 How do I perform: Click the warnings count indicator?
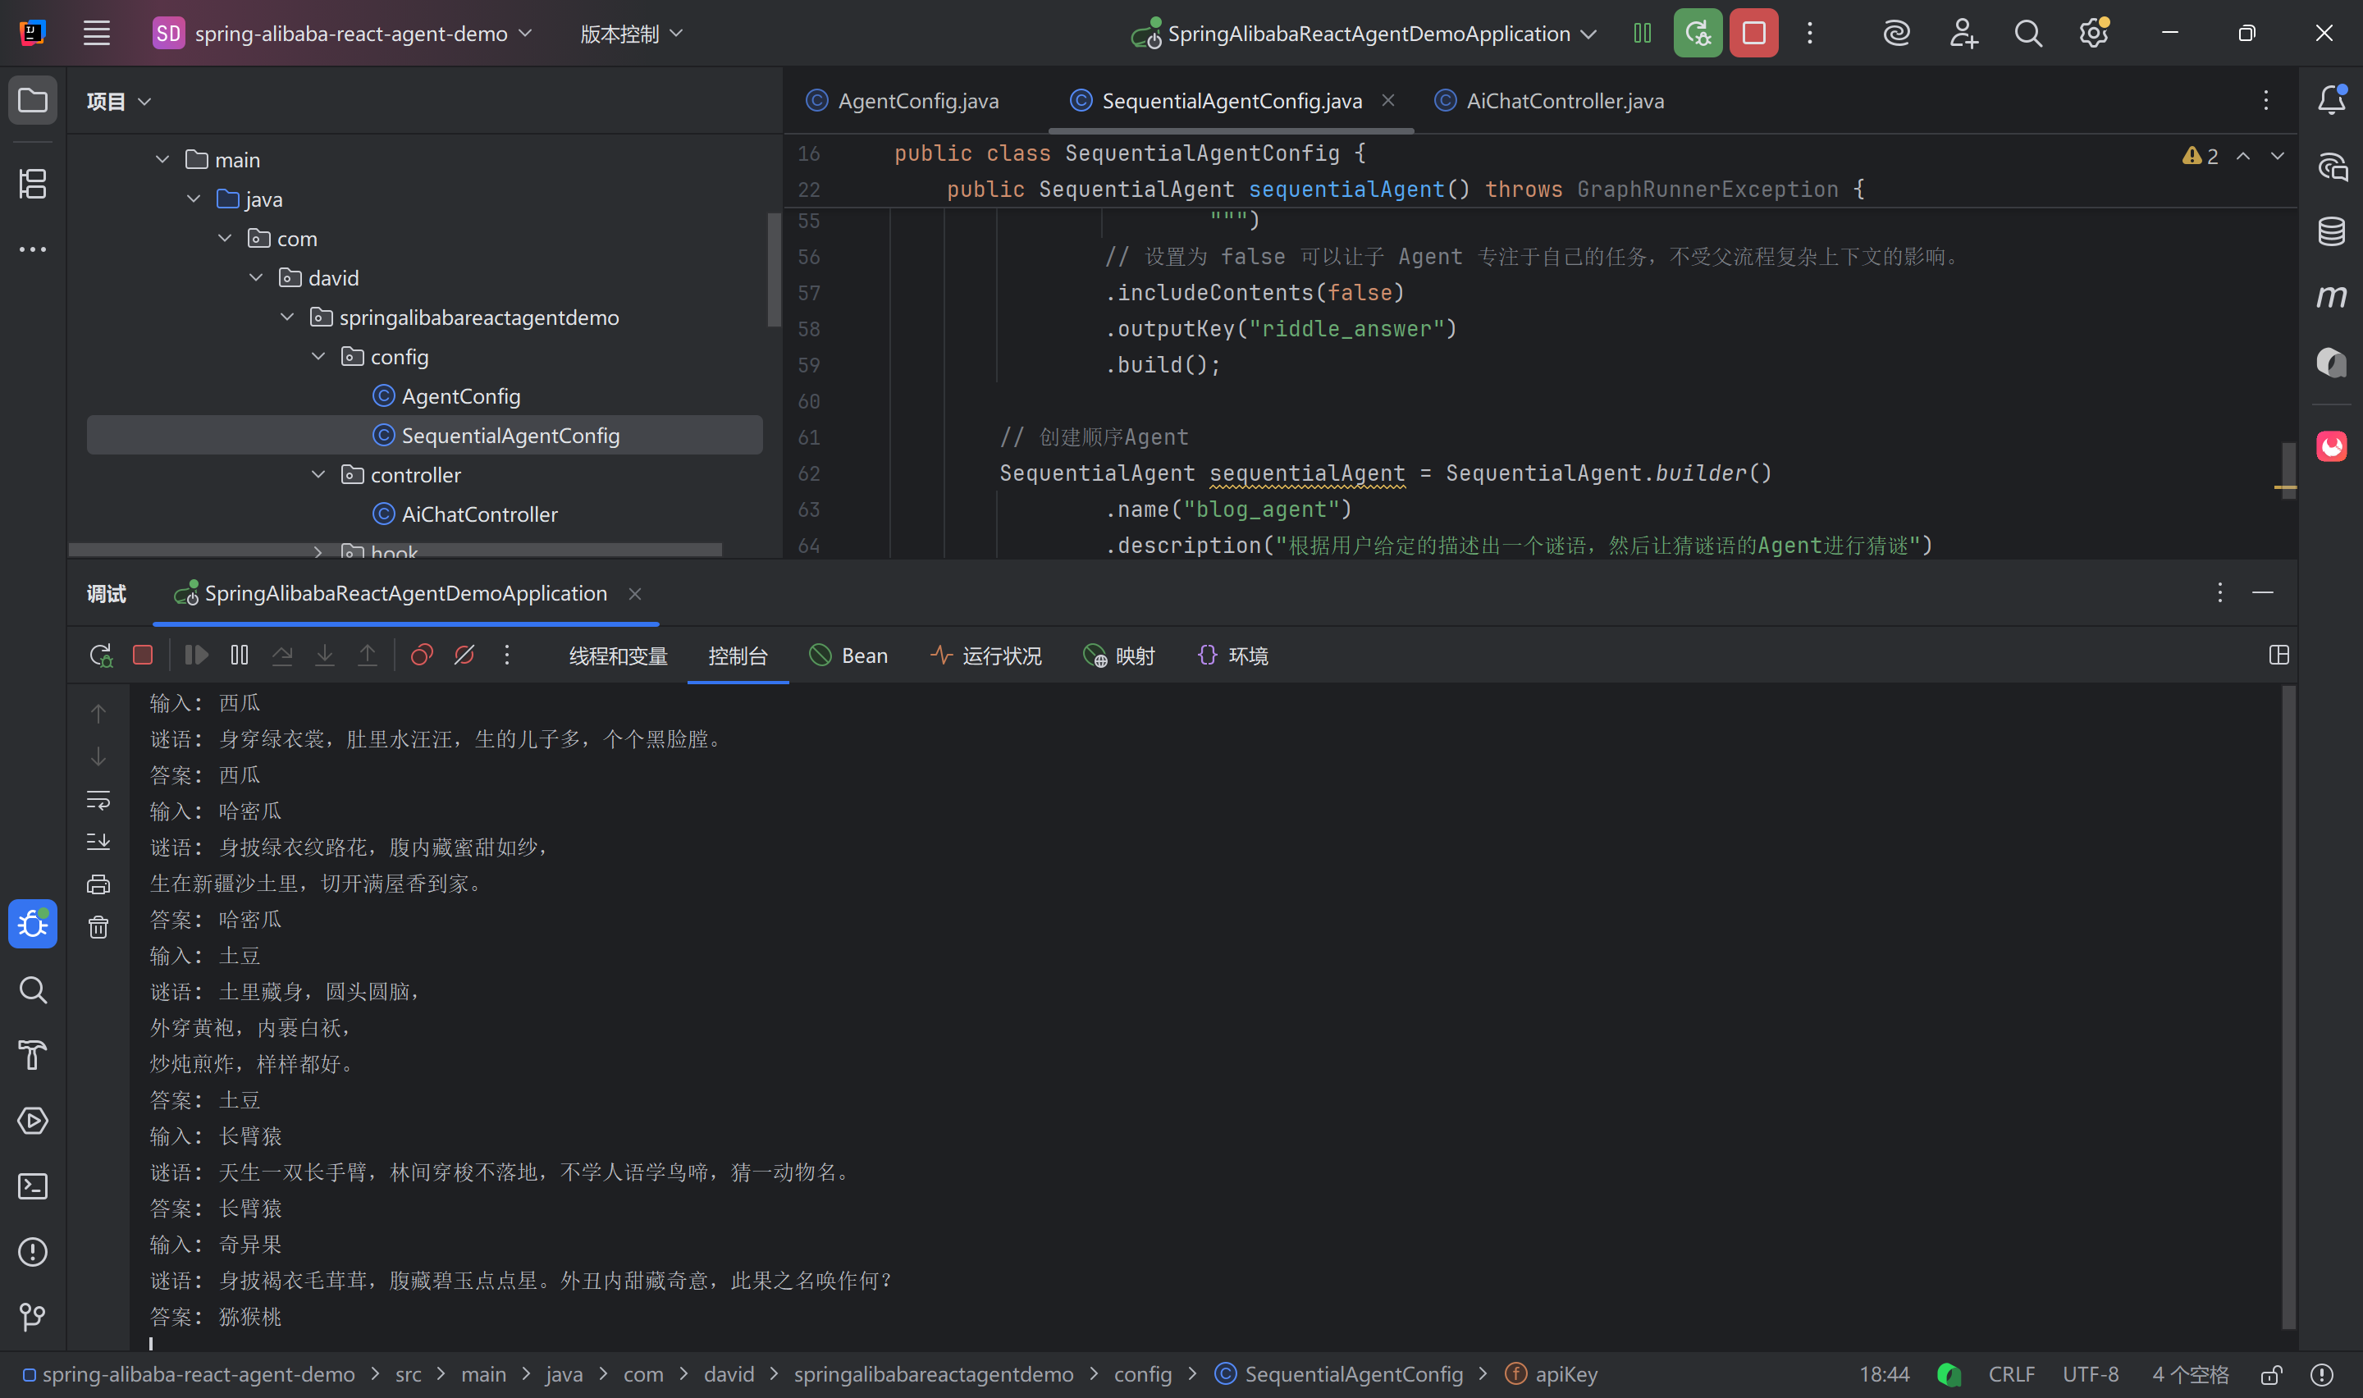2200,155
